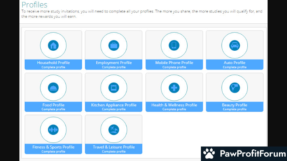This screenshot has width=287, height=161.
Task: Open the Health & Wellness cross icon
Action: pos(174,87)
